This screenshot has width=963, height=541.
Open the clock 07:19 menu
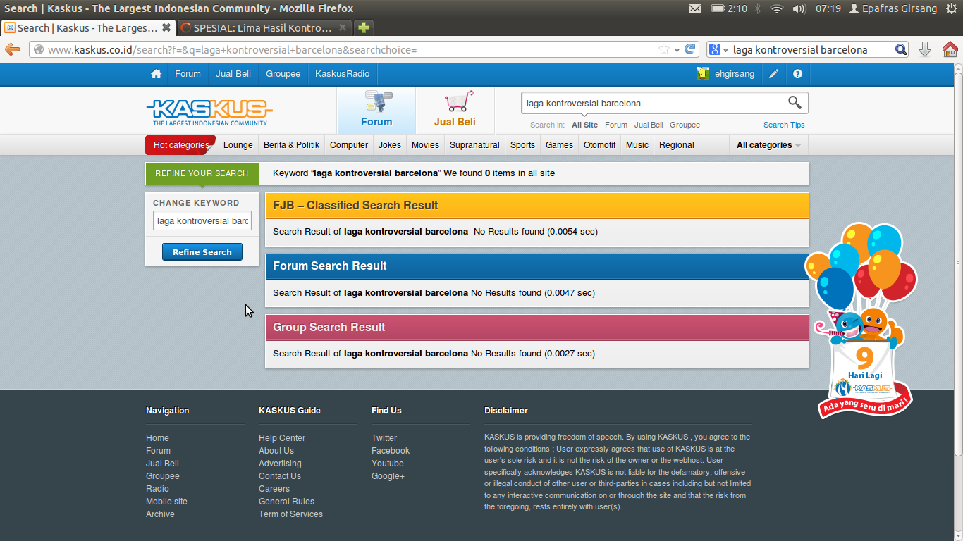(x=828, y=8)
